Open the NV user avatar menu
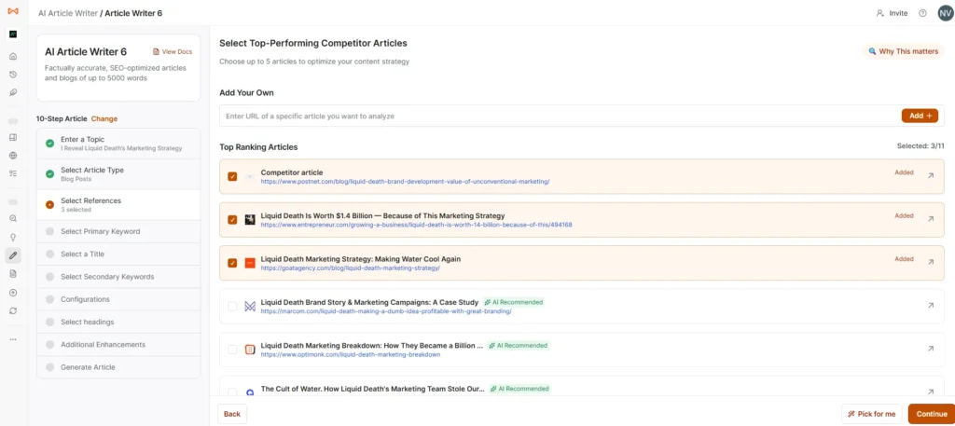955x426 pixels. [x=946, y=13]
